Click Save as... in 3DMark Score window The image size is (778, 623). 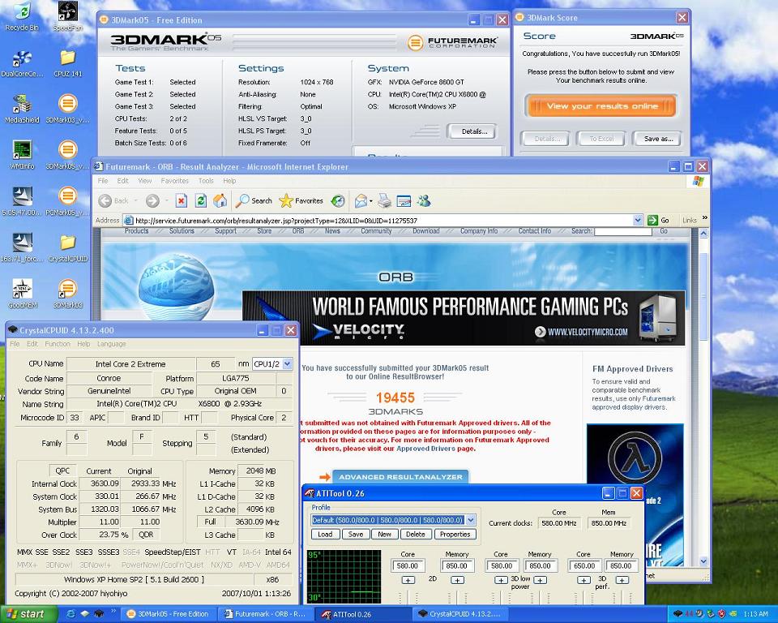click(658, 139)
